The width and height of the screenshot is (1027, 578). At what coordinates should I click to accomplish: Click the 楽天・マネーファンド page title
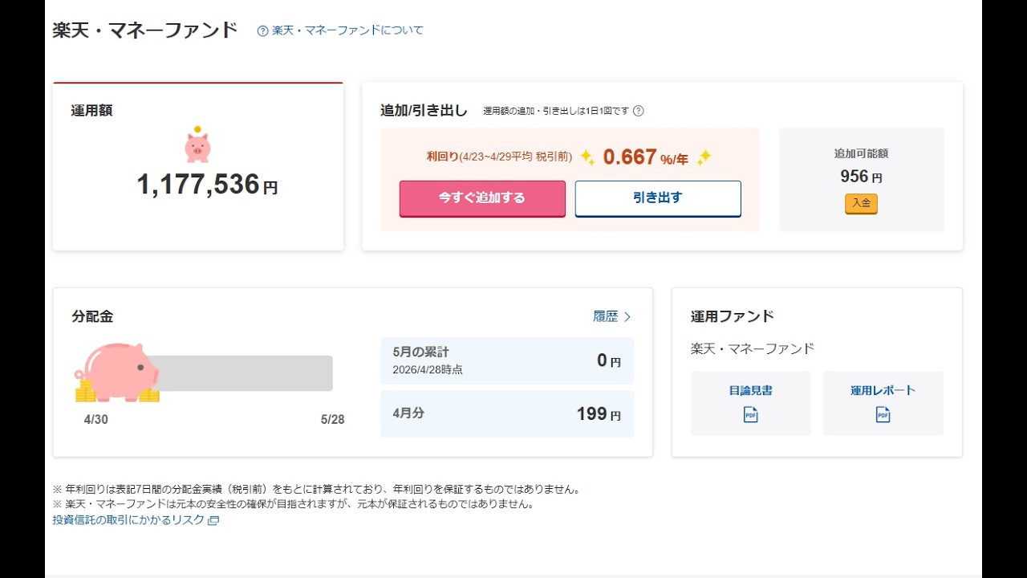[145, 31]
